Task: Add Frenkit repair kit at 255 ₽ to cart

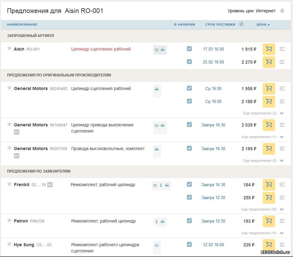Action: coord(269,198)
